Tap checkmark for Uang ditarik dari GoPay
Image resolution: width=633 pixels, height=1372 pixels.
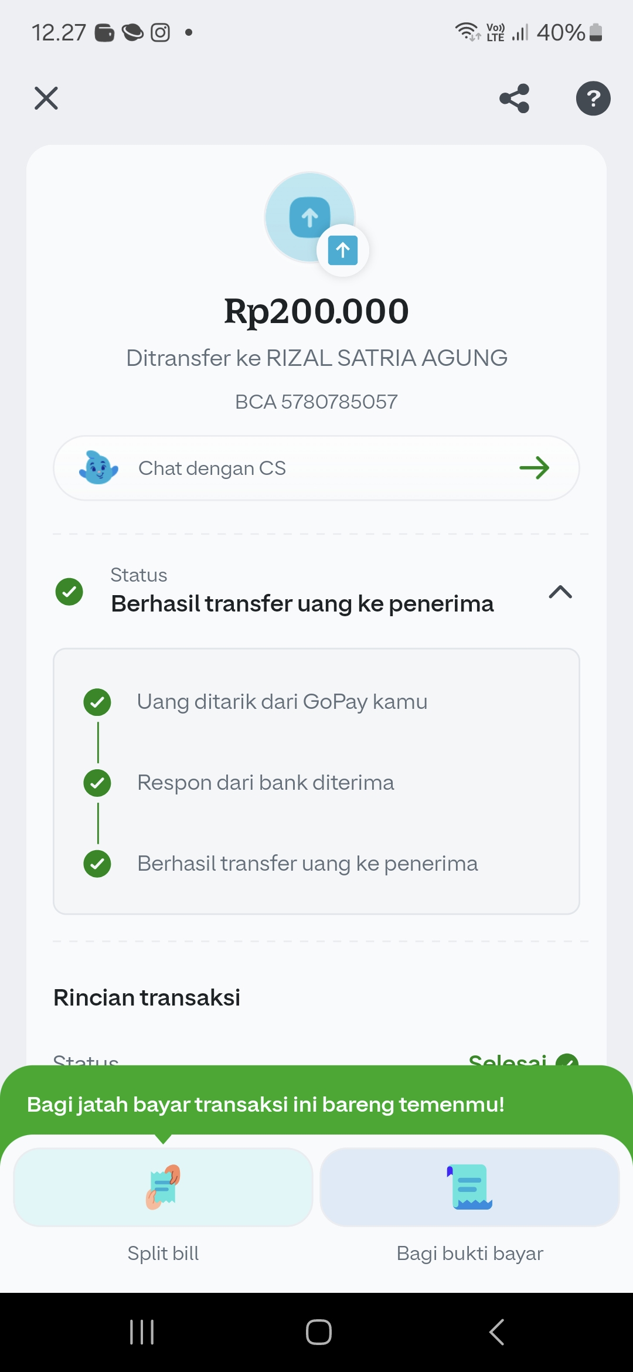pos(97,702)
